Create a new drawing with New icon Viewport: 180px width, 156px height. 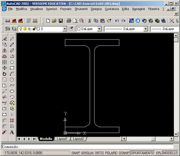[48, 21]
